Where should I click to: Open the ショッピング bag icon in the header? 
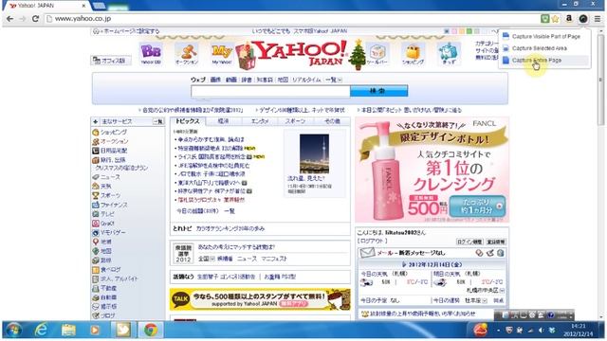click(x=413, y=54)
